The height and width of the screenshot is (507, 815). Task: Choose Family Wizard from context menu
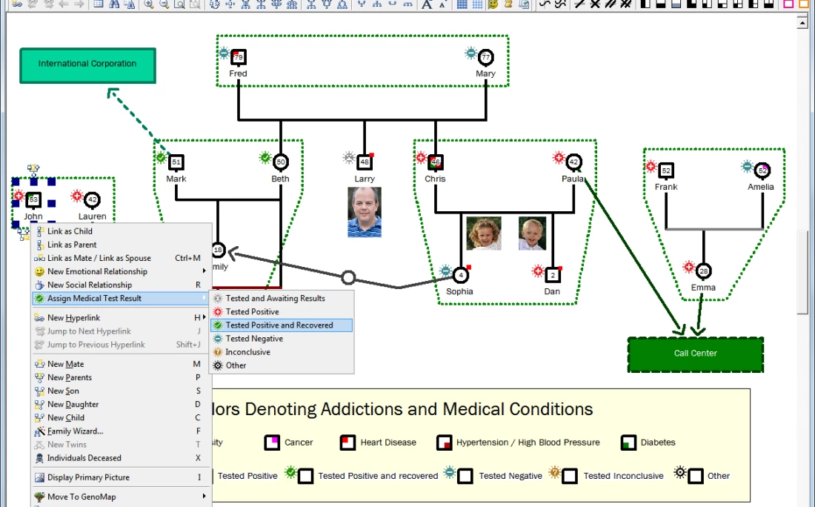(75, 431)
